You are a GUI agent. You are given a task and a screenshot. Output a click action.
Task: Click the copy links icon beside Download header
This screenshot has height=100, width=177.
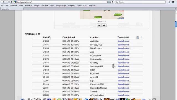click(138, 37)
